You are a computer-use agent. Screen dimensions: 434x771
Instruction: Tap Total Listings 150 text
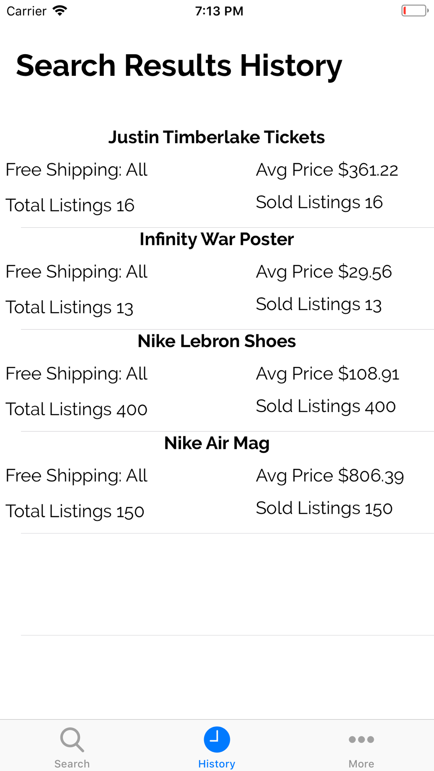pos(75,511)
